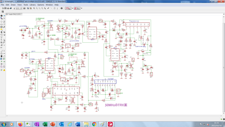
Task: Select the Info tool in left toolbar
Action: 1,15
